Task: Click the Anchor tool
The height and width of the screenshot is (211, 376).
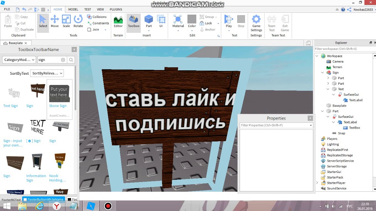Action: point(208,30)
